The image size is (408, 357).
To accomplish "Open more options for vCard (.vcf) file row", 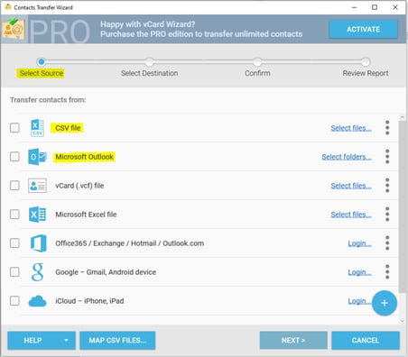I will click(387, 186).
